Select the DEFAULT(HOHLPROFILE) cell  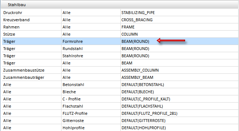[x=179, y=128]
